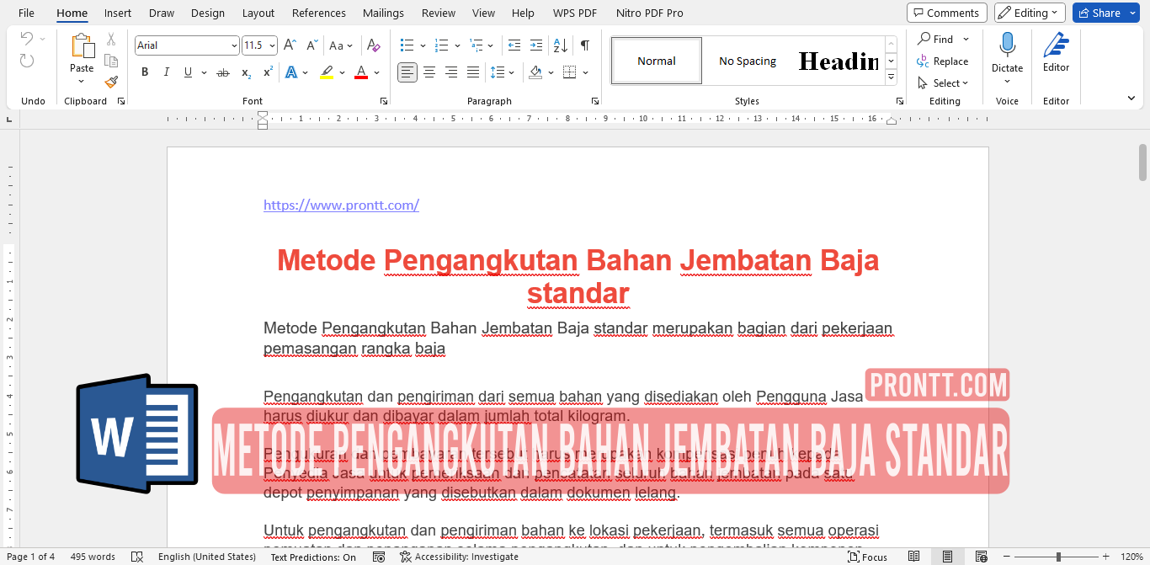Image resolution: width=1150 pixels, height=565 pixels.
Task: Select the Format Painter brush
Action: 111,82
